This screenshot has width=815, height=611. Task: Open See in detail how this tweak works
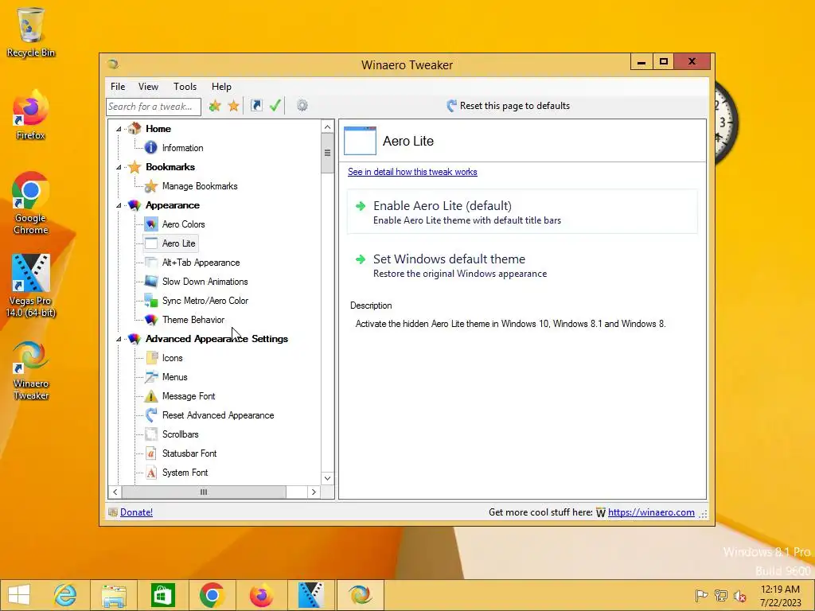pyautogui.click(x=413, y=172)
